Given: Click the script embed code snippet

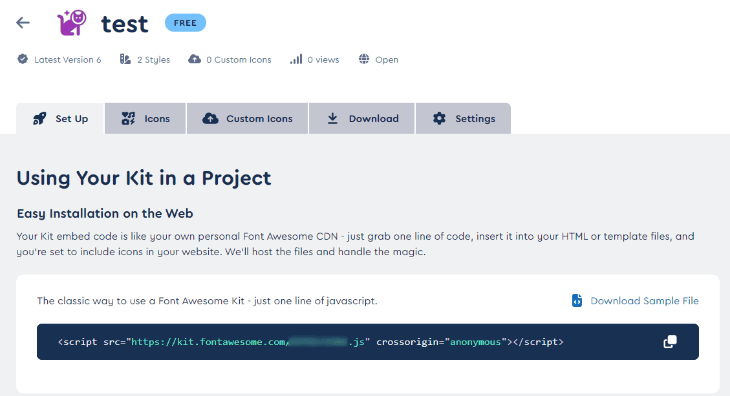Looking at the screenshot, I should [x=310, y=342].
